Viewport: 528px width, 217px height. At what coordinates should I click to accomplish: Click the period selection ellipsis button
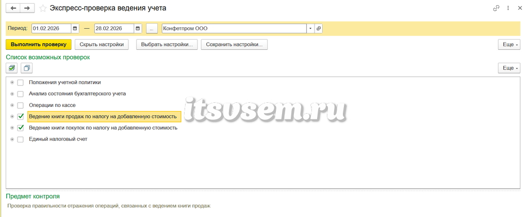click(x=152, y=29)
